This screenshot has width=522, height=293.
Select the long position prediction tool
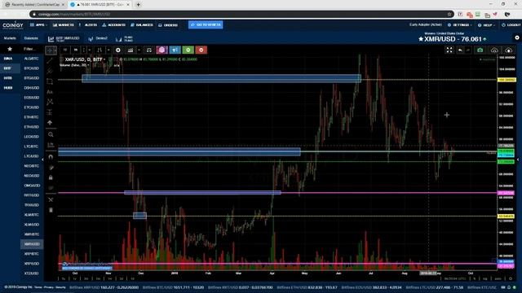coord(50,112)
